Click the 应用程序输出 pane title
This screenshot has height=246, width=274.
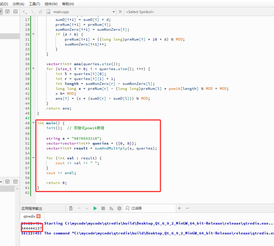pyautogui.click(x=32, y=209)
